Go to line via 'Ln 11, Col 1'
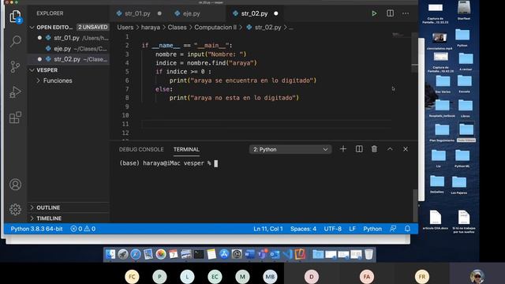This screenshot has height=284, width=505. 268,229
